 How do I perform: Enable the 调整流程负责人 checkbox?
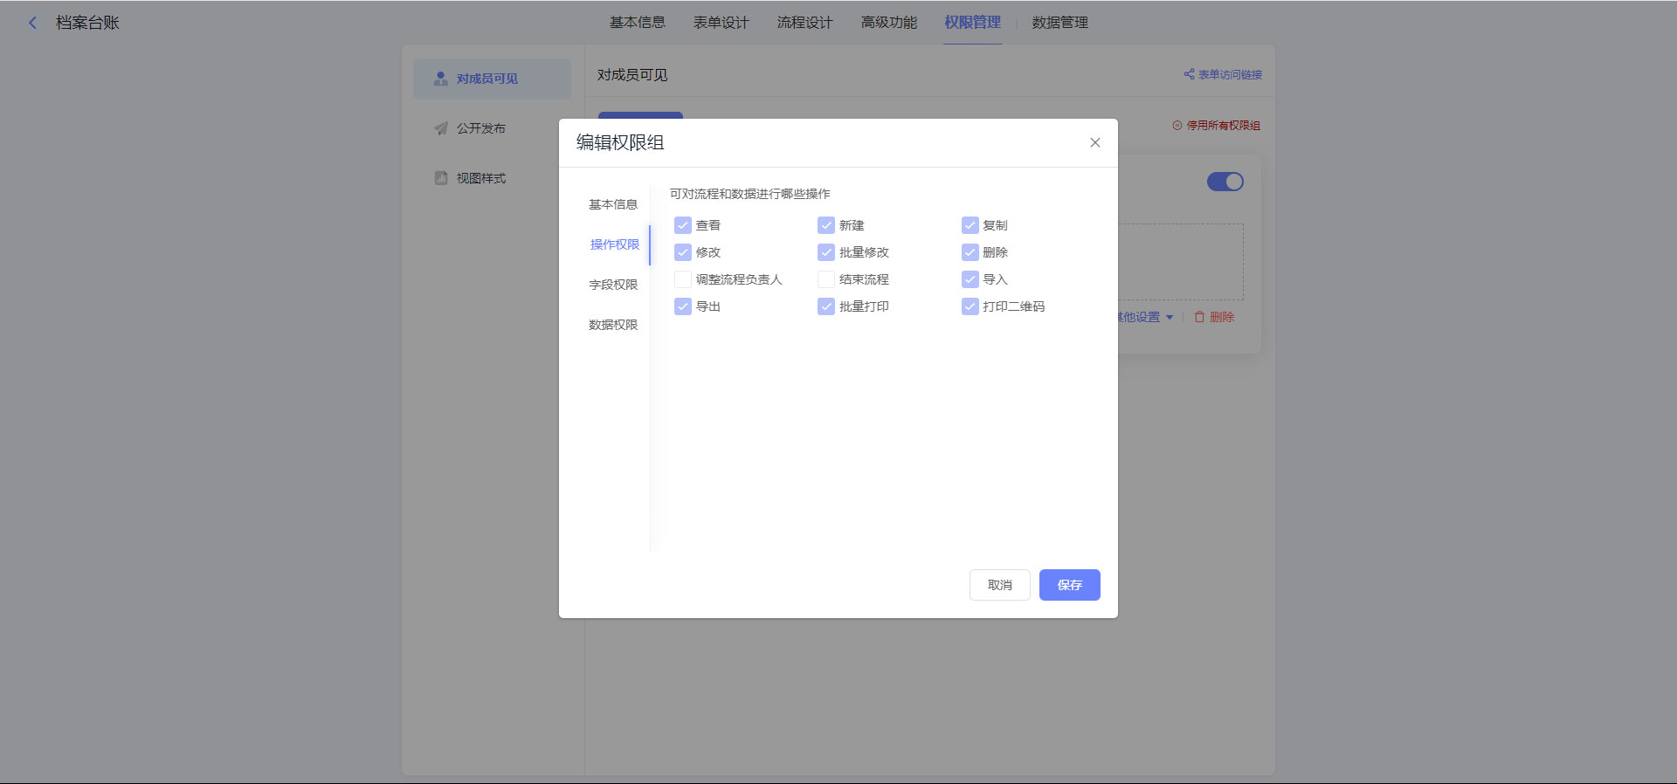[x=683, y=279]
